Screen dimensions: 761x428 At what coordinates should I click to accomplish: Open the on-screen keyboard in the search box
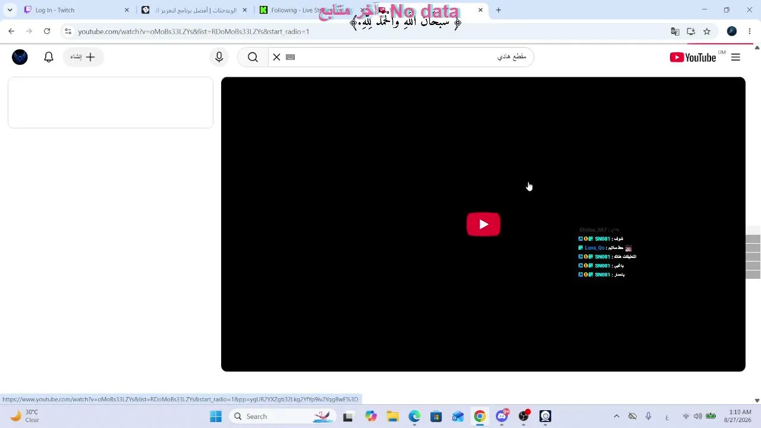click(x=290, y=57)
